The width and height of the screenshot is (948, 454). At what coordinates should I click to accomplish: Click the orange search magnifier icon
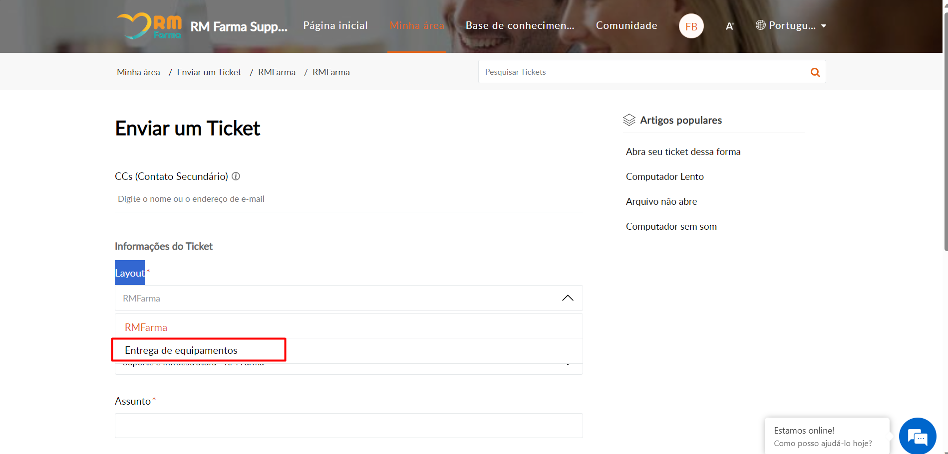click(815, 72)
